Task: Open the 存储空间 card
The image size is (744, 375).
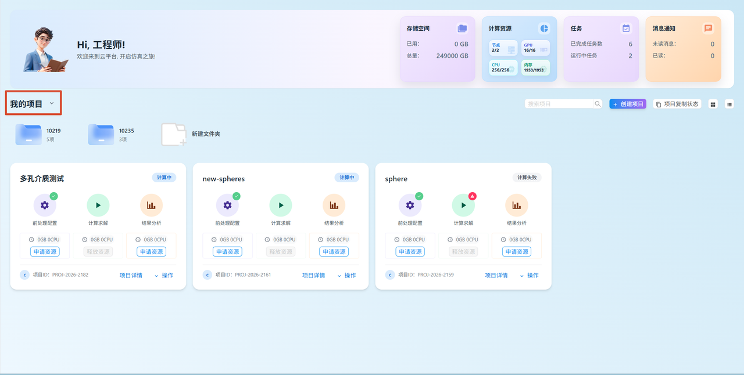Action: click(x=438, y=49)
